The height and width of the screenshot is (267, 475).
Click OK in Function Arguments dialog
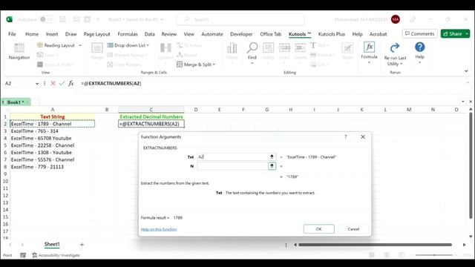click(318, 229)
